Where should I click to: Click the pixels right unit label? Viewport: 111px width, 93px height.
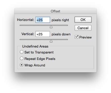[x=60, y=20]
